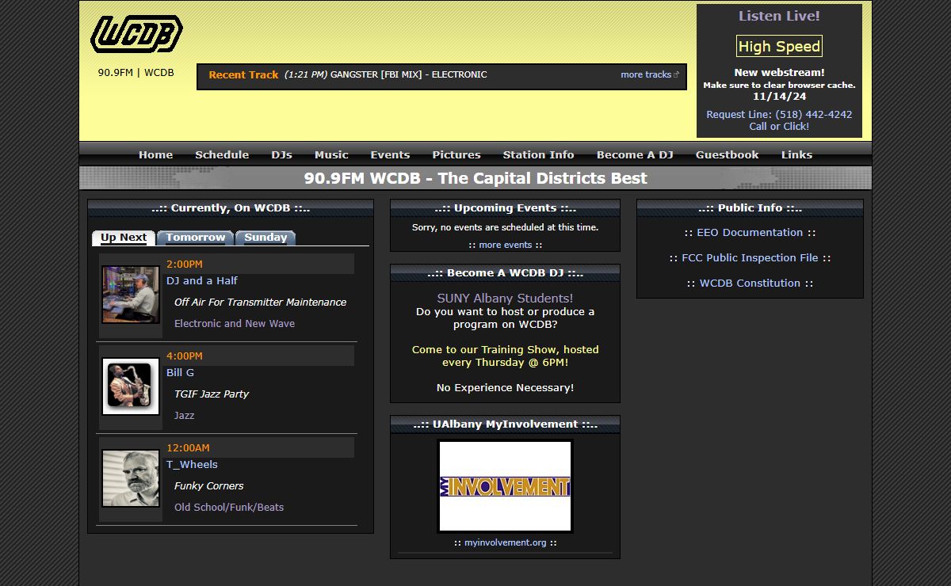The width and height of the screenshot is (951, 586).
Task: Click the Bill G saxophone thumbnail
Action: point(131,386)
